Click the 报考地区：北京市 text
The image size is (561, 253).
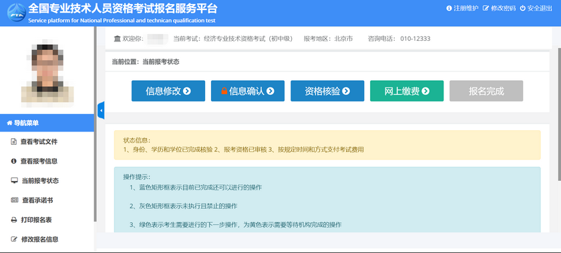pos(328,39)
